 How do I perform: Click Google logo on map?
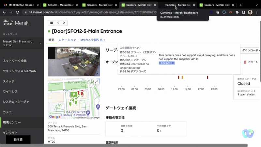54,117
